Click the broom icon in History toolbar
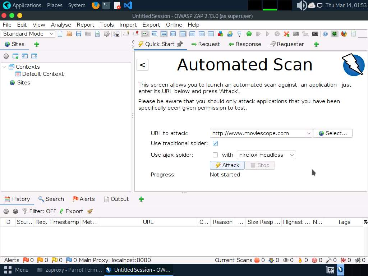 click(90, 211)
